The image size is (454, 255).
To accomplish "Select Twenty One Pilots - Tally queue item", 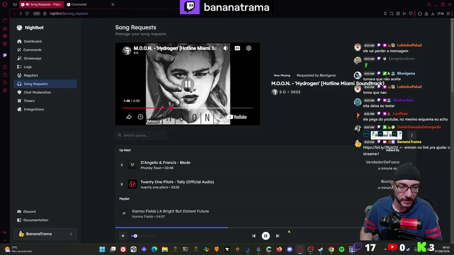I will [x=177, y=182].
